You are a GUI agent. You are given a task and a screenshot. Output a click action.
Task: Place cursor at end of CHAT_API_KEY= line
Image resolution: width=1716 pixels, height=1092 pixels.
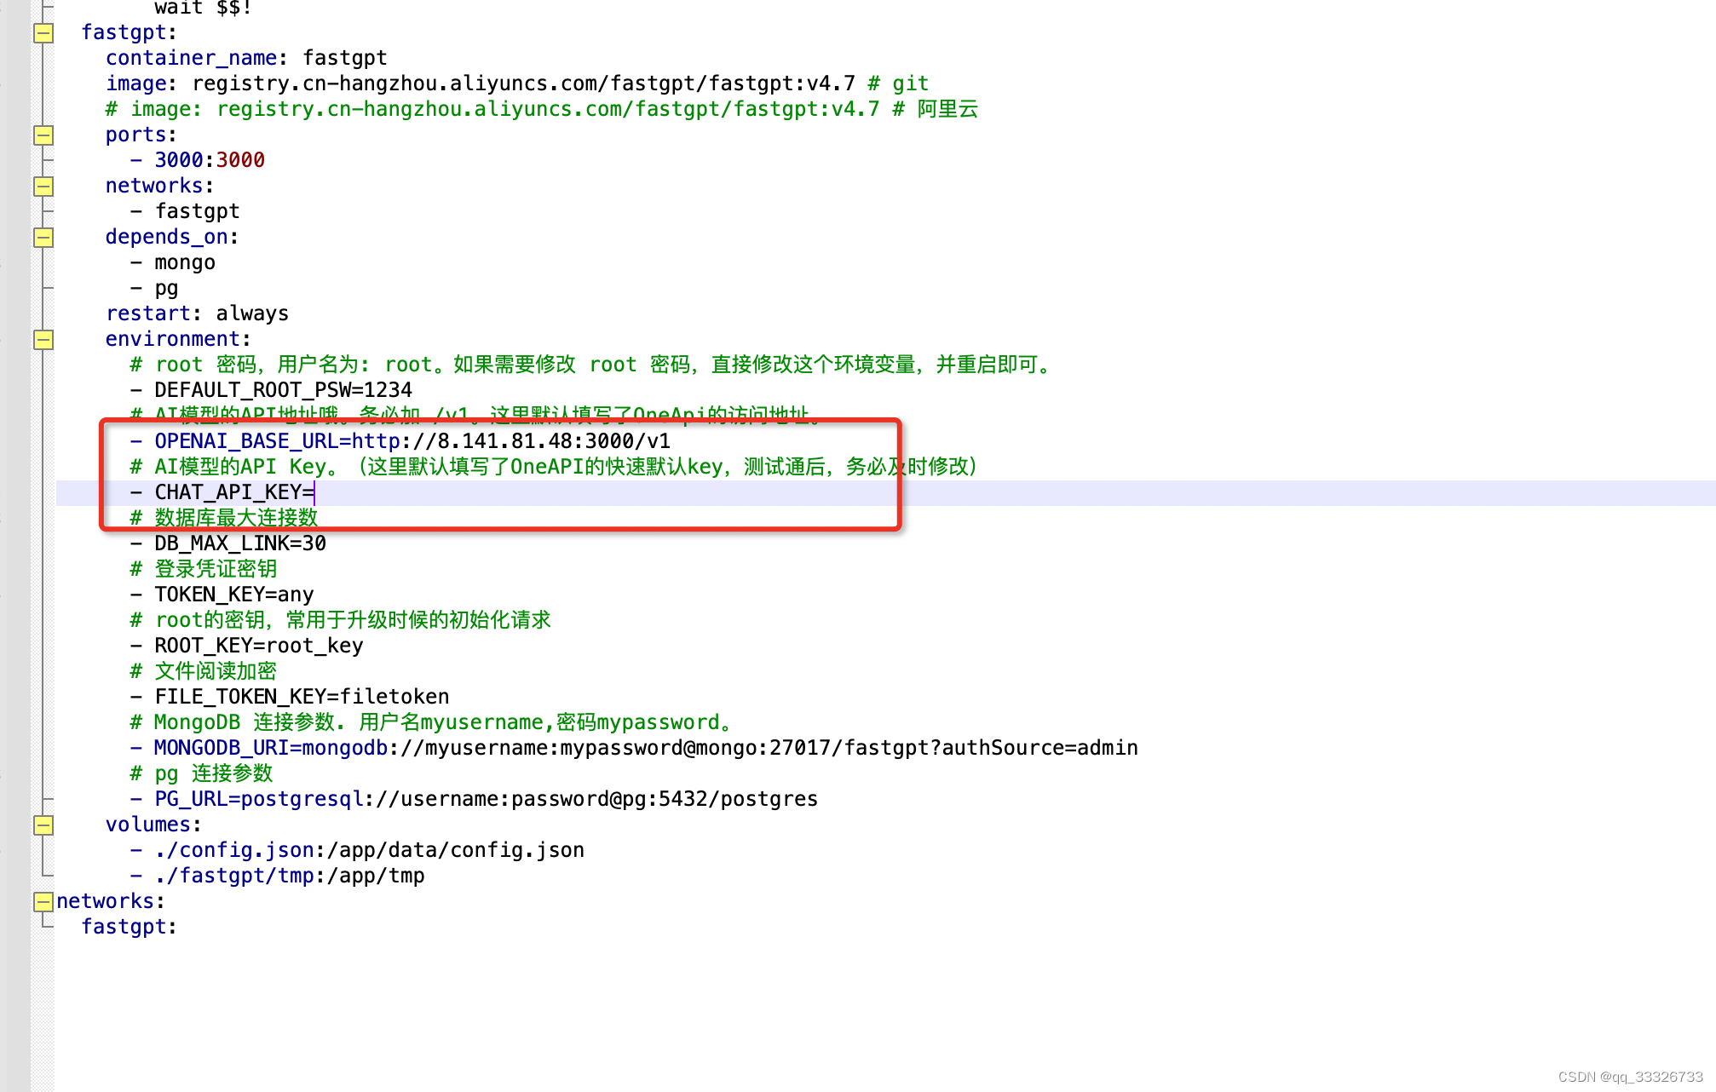[x=315, y=492]
